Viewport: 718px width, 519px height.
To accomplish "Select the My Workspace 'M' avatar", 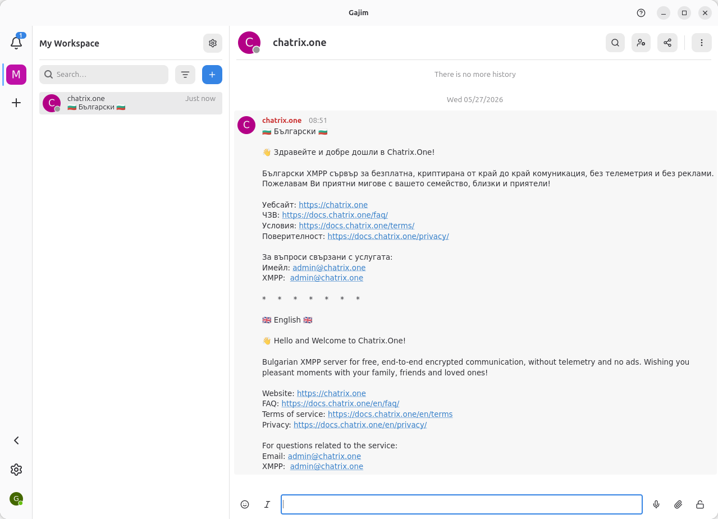I will (x=16, y=75).
